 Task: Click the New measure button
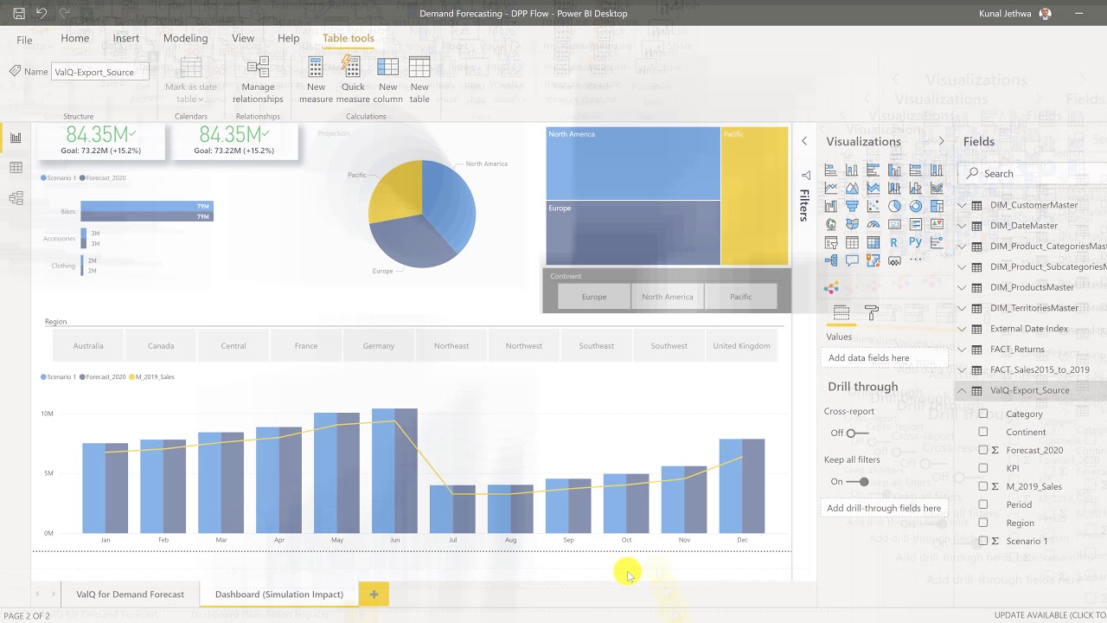click(316, 80)
